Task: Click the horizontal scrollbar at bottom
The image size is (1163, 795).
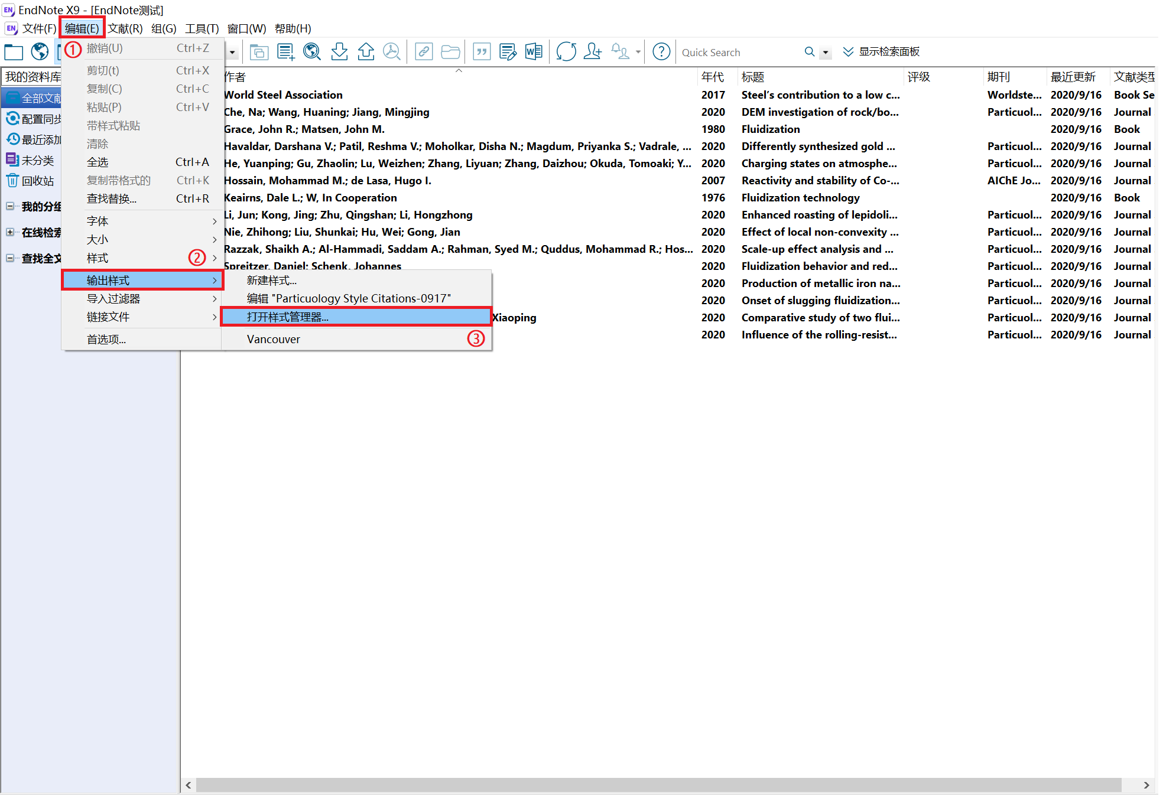Action: click(658, 784)
